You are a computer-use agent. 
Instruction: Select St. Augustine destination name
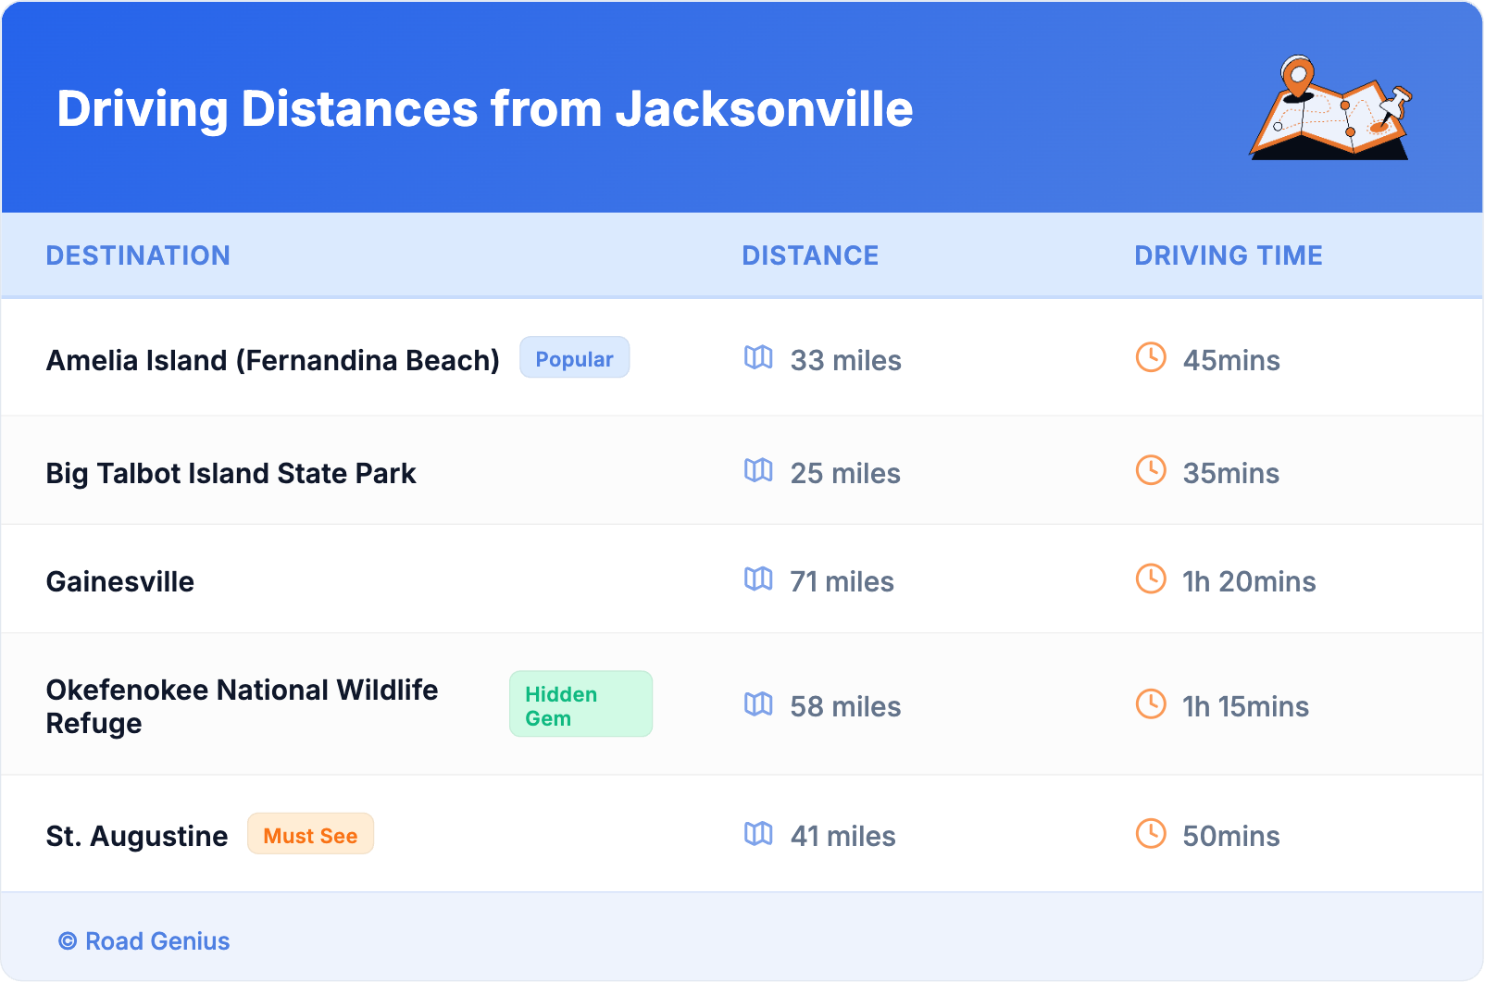coord(137,836)
